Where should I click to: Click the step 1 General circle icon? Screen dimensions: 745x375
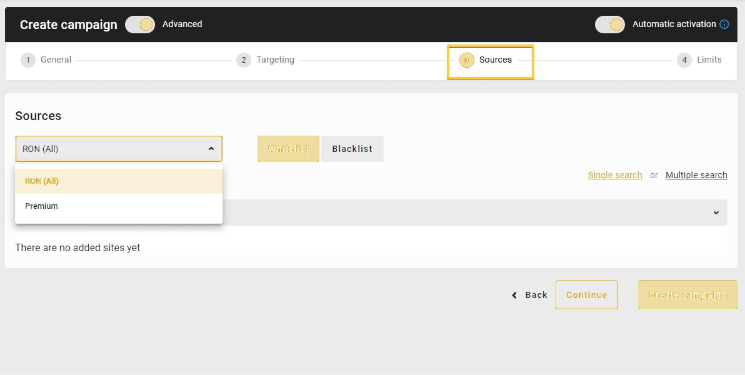tap(28, 60)
